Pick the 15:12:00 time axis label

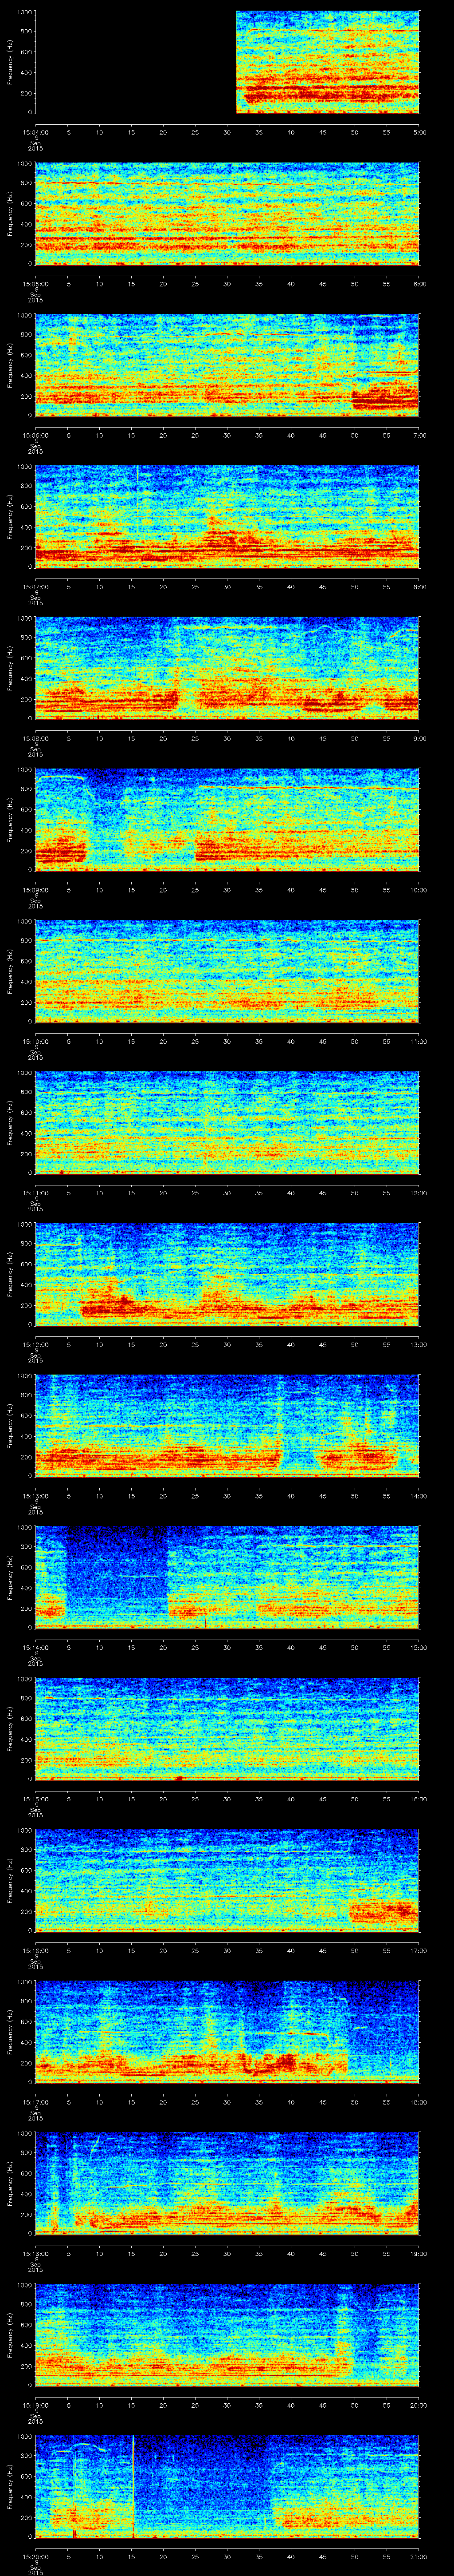coord(36,1344)
